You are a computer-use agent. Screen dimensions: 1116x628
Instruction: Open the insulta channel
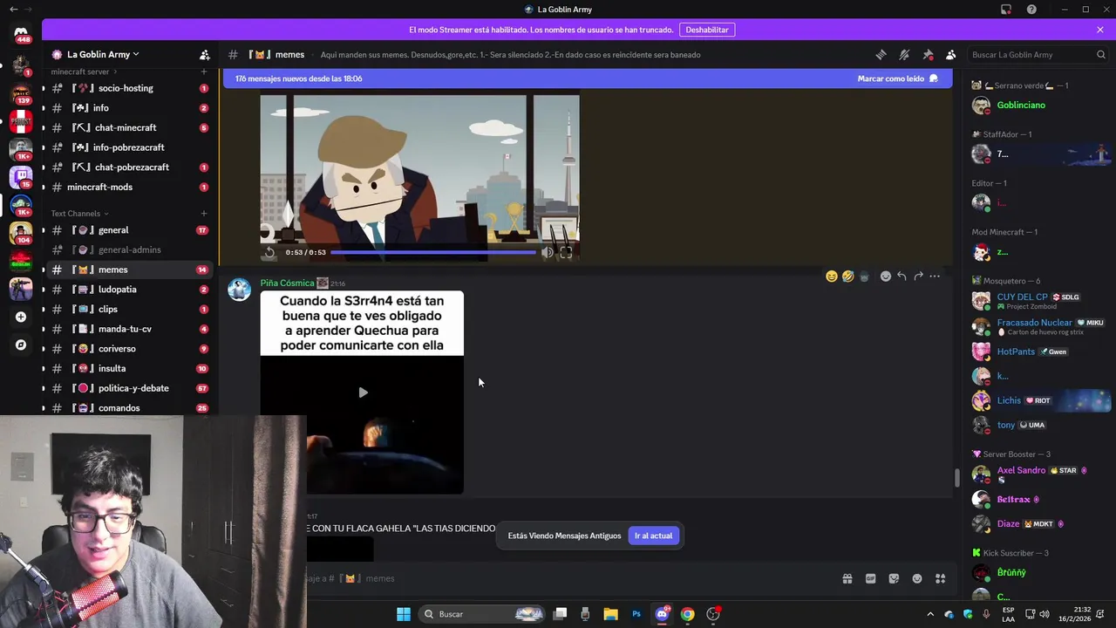129,369
